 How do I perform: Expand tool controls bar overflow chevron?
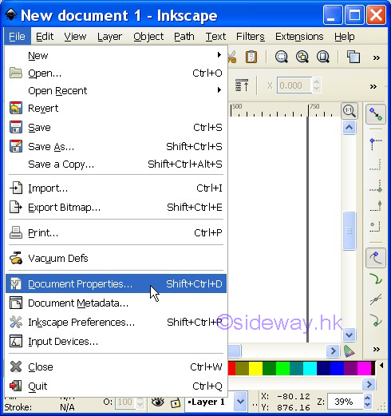pos(373,86)
